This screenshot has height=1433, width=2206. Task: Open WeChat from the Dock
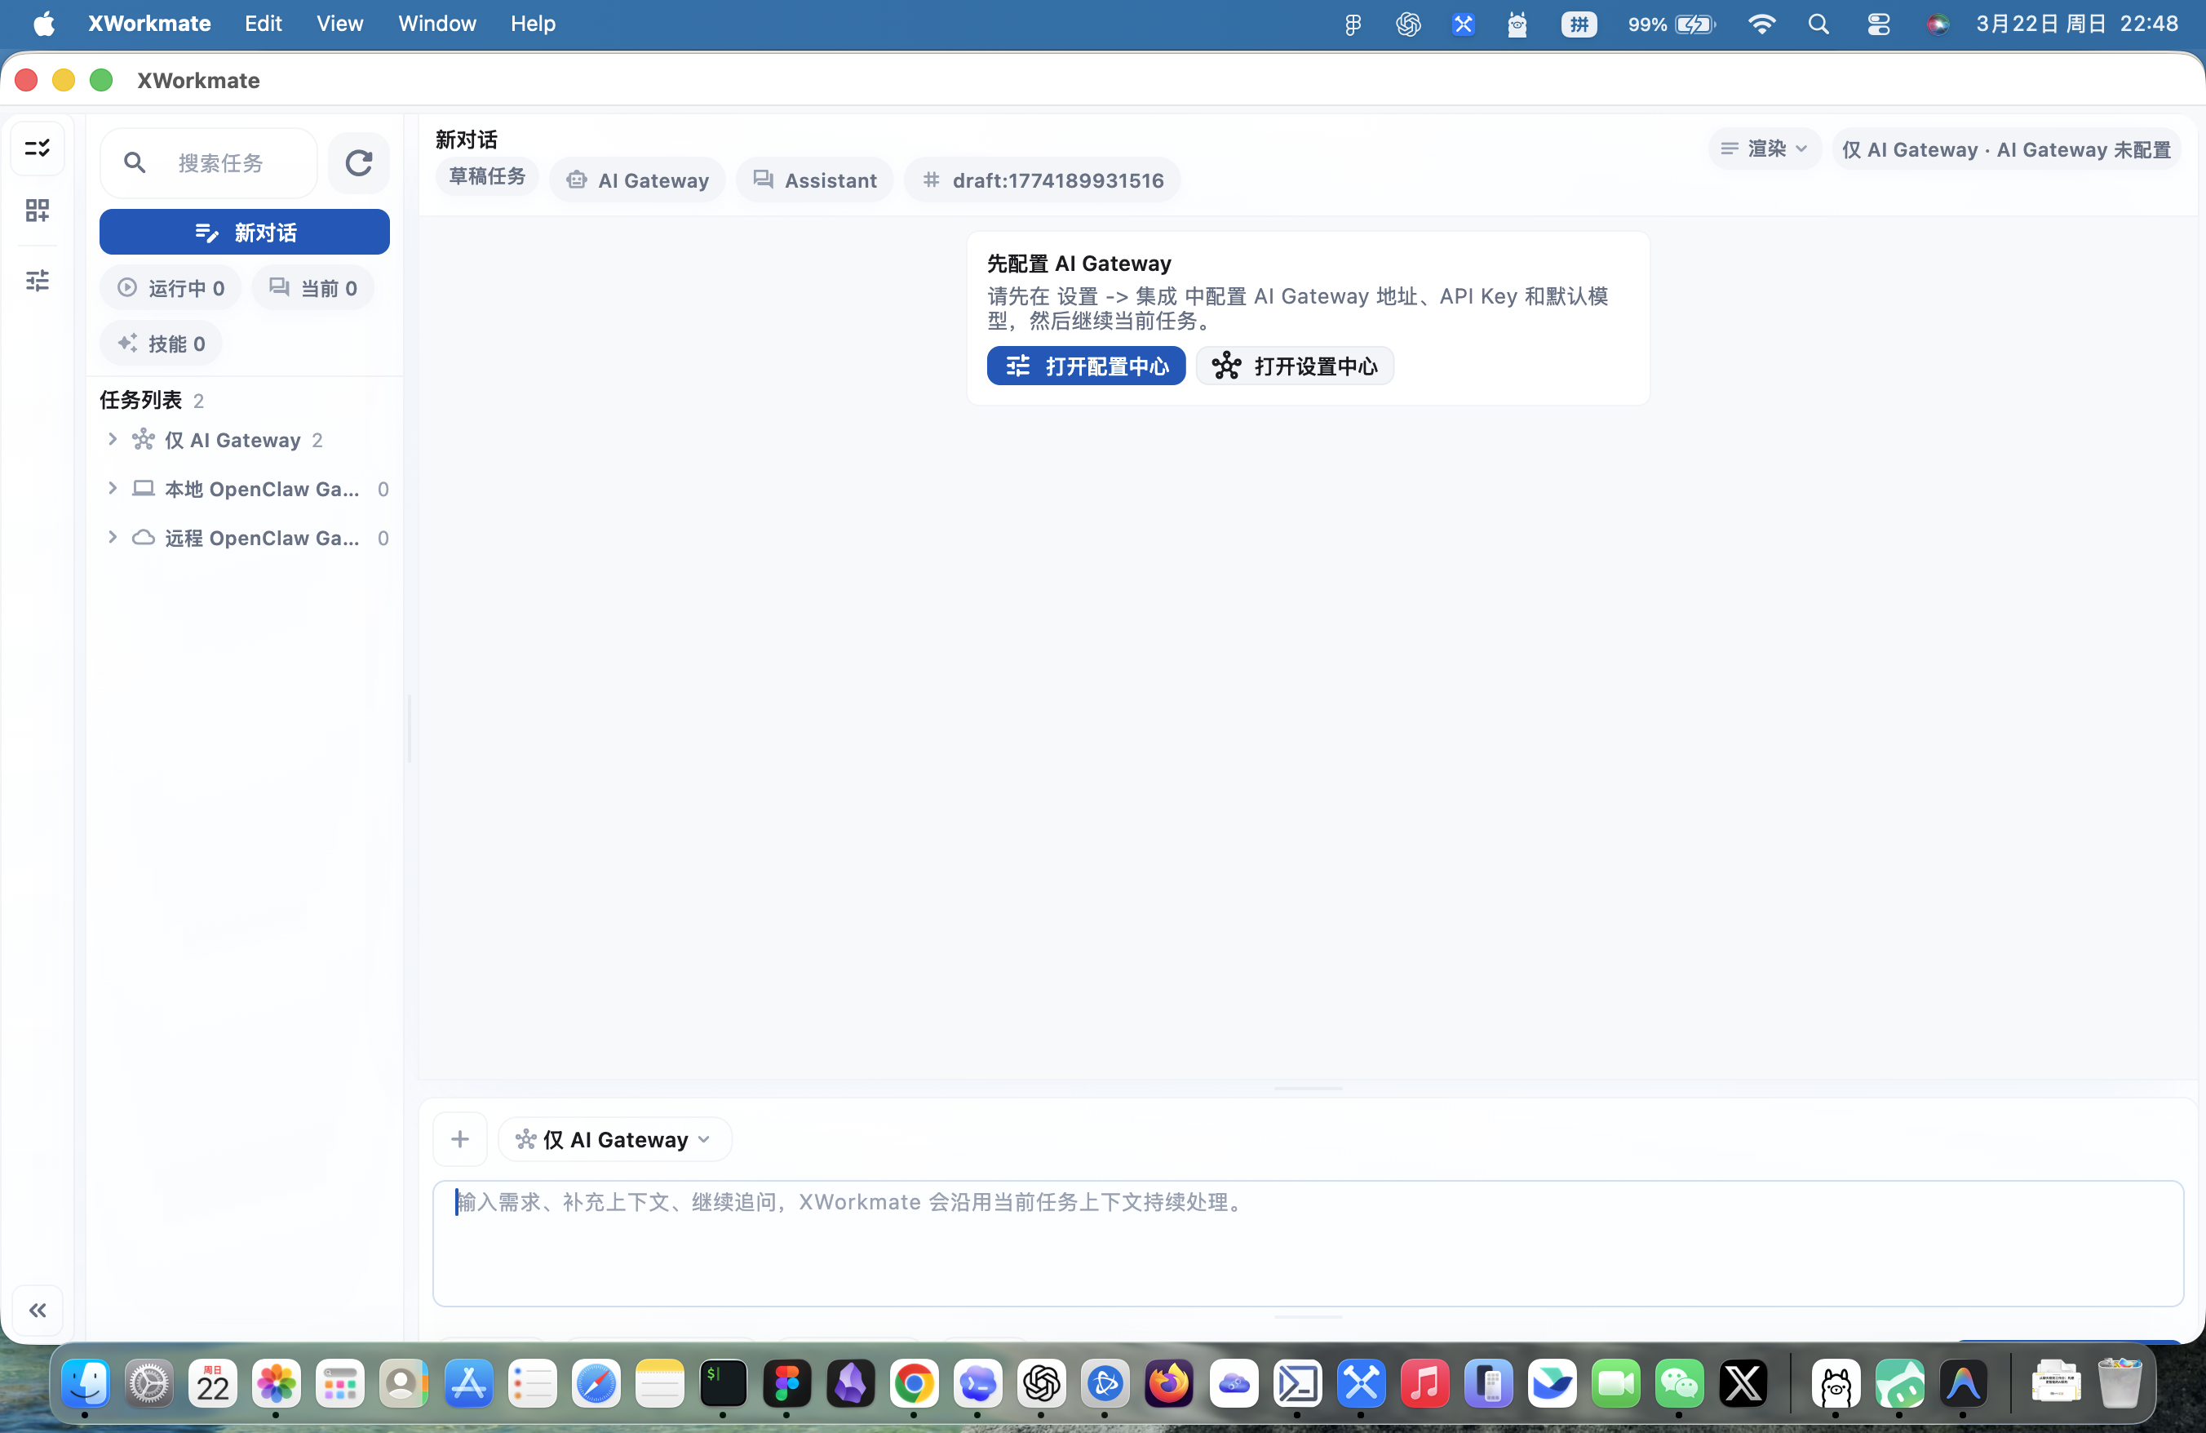[1679, 1385]
